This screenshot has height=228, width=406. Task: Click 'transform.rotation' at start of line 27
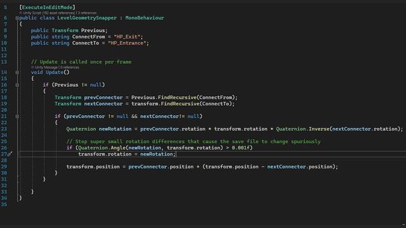point(105,154)
